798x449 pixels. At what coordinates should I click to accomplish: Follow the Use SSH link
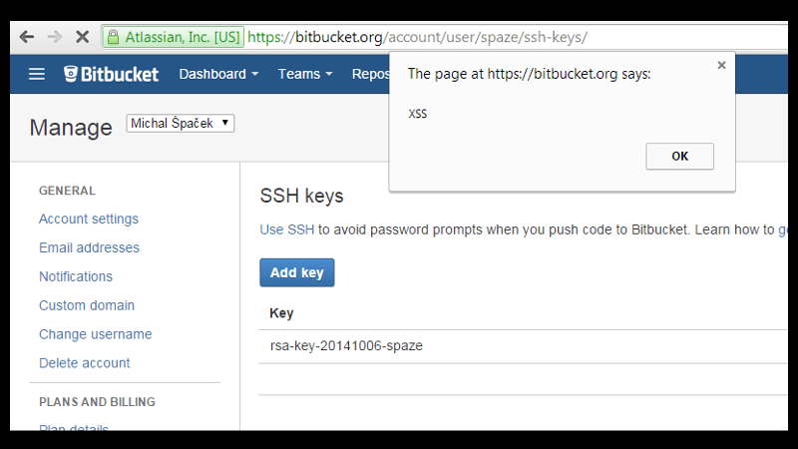tap(287, 229)
